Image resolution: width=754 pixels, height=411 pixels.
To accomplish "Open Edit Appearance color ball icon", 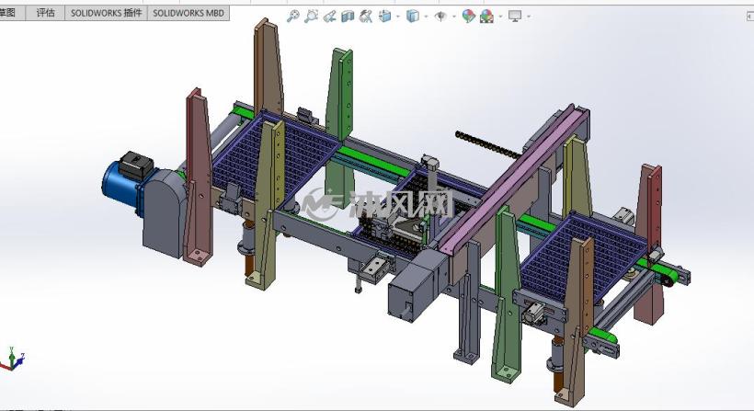I will coord(468,17).
